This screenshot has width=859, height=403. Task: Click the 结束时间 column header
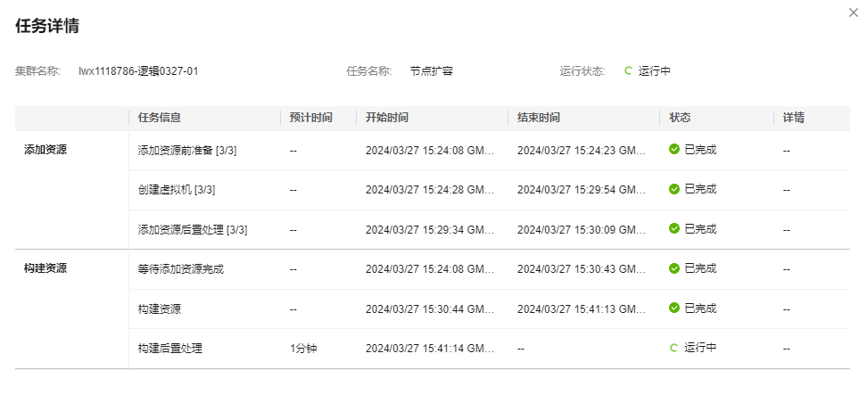click(539, 118)
